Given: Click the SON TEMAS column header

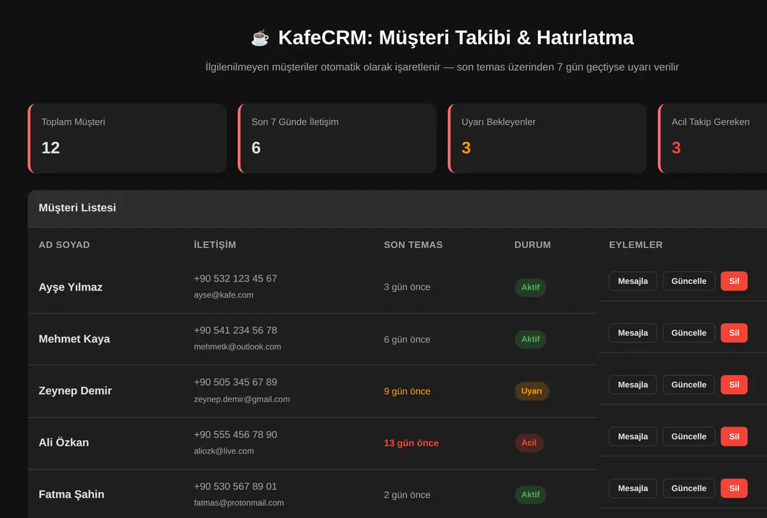Looking at the screenshot, I should click(413, 245).
